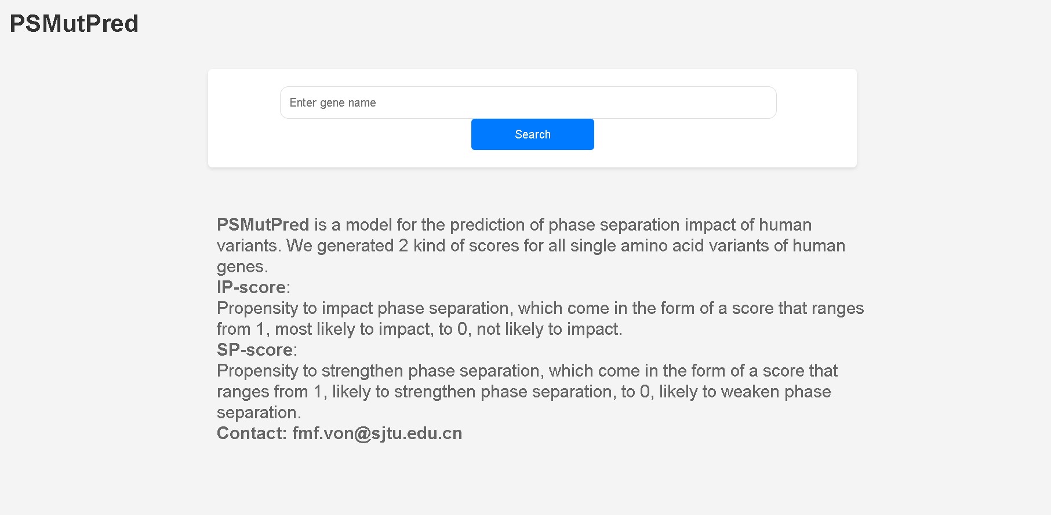Image resolution: width=1051 pixels, height=515 pixels.
Task: Click white card area right of Search button
Action: click(x=725, y=142)
